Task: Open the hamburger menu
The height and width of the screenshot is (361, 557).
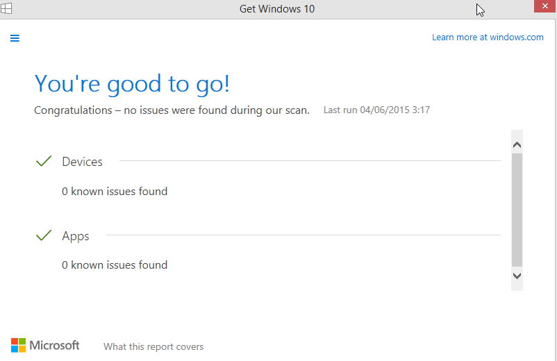Action: coord(15,38)
